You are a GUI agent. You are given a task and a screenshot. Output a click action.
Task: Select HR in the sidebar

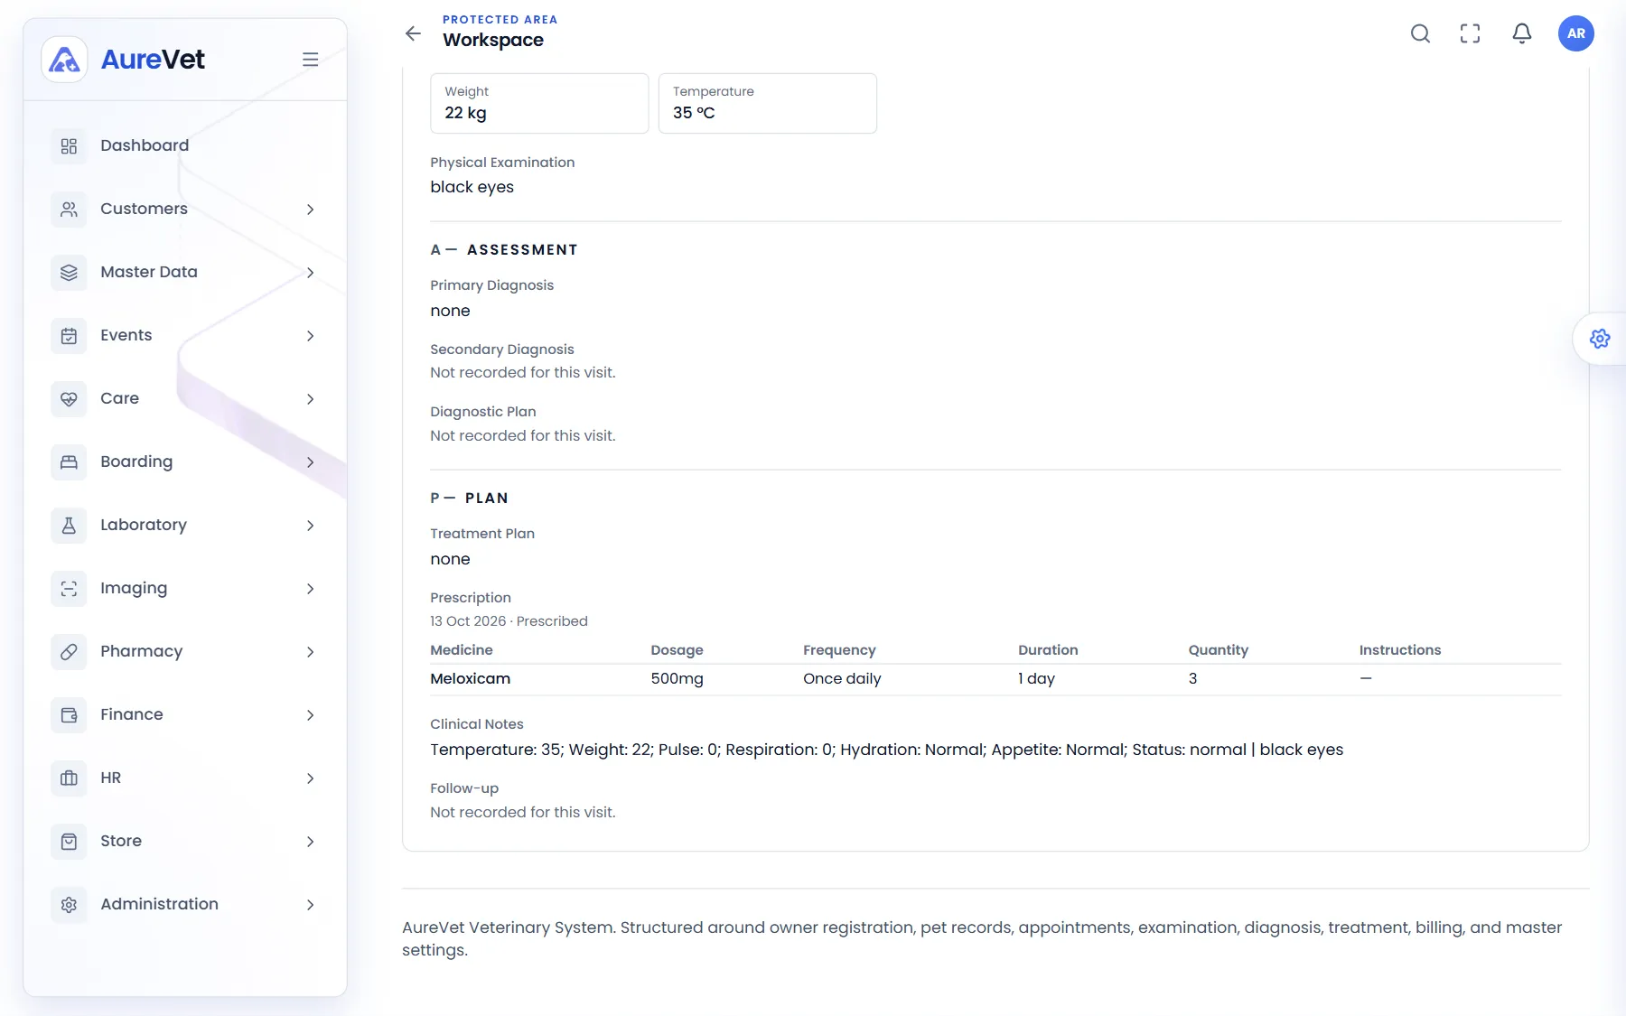tap(185, 778)
